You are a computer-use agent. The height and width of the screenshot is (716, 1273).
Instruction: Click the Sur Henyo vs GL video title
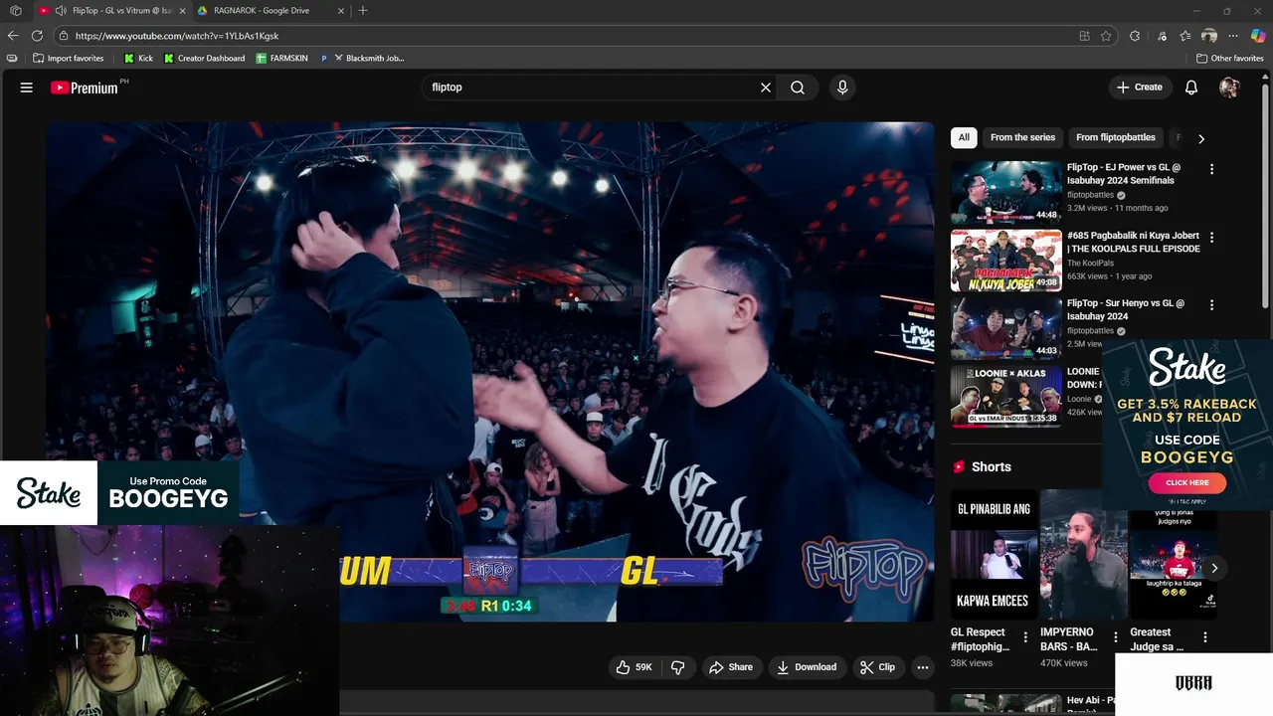coord(1126,309)
